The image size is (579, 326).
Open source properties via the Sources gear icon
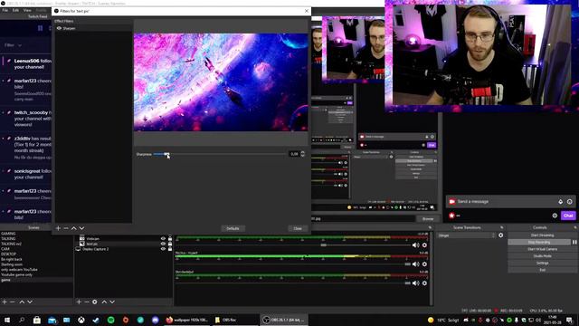tap(94, 302)
